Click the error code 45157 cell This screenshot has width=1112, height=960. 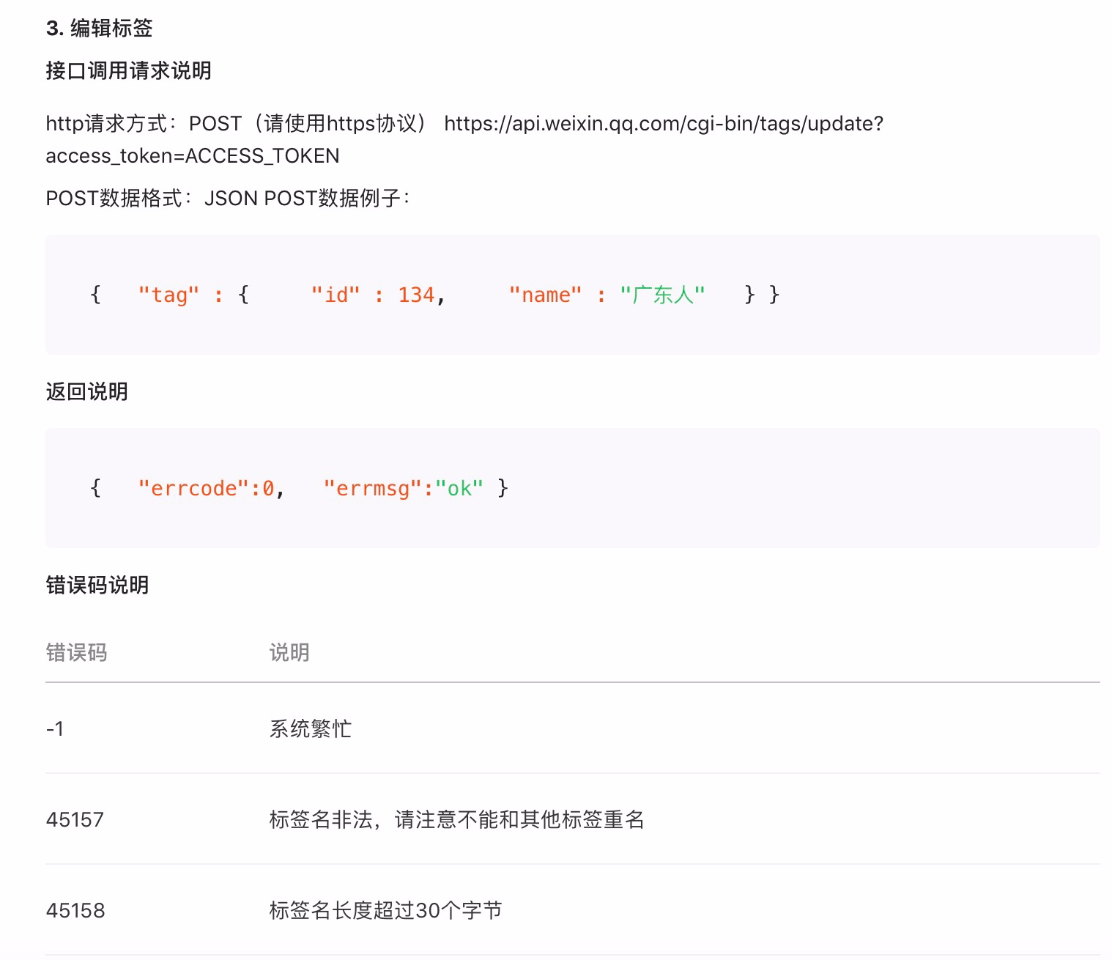tap(75, 819)
